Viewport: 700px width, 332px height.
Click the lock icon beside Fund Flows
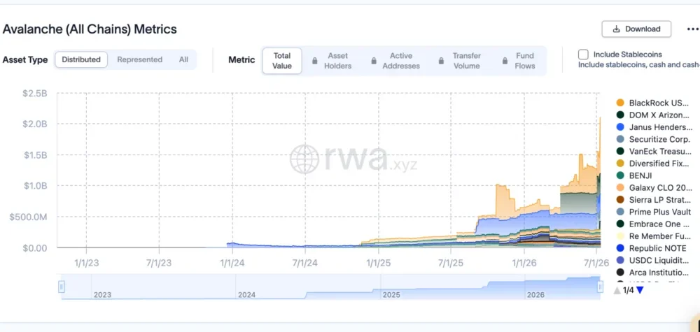(x=505, y=61)
